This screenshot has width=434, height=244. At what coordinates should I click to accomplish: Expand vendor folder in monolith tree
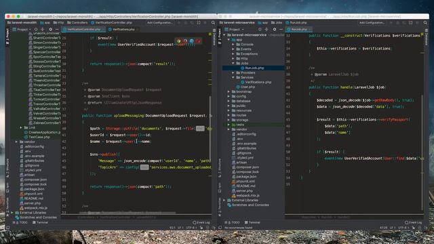[x=16, y=142]
